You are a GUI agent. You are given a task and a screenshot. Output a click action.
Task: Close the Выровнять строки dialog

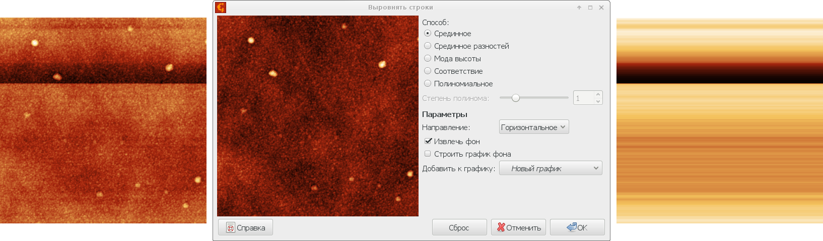(x=601, y=8)
